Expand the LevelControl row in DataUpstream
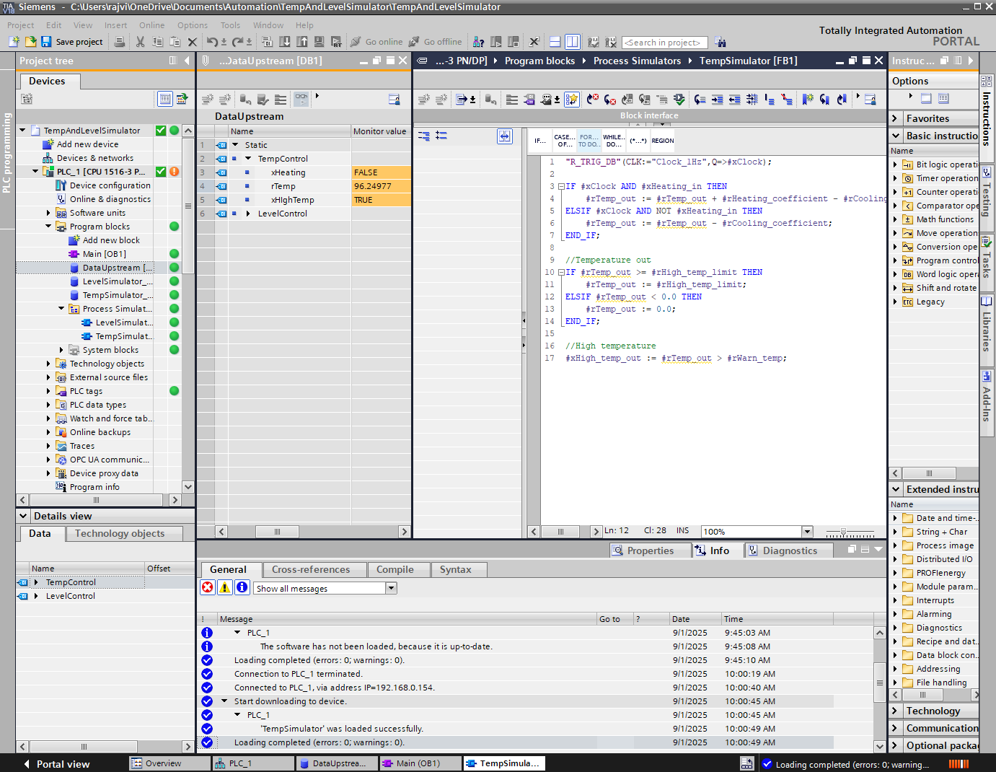Screen dimensions: 996x772 pyautogui.click(x=248, y=214)
